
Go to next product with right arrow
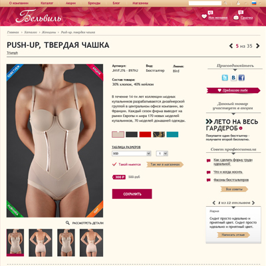257,46
